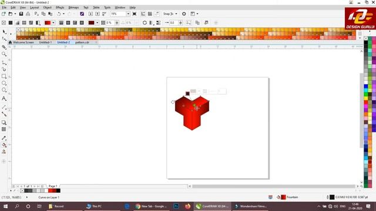Click the Export icon
376x211 pixels.
(98, 14)
